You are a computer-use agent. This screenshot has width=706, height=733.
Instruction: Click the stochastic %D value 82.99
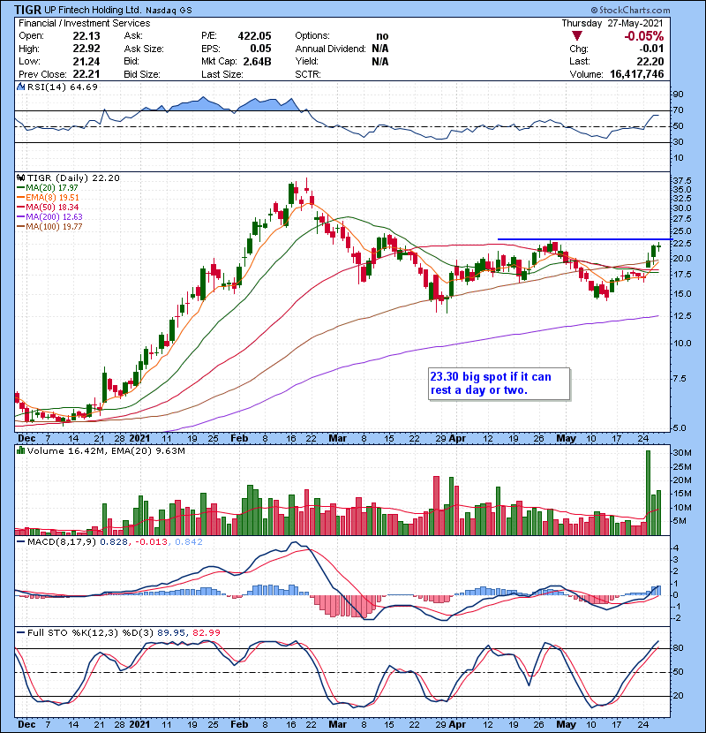click(206, 632)
